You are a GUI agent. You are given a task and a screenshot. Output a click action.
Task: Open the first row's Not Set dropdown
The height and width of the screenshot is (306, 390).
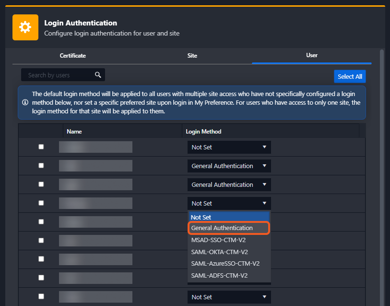[x=229, y=147]
